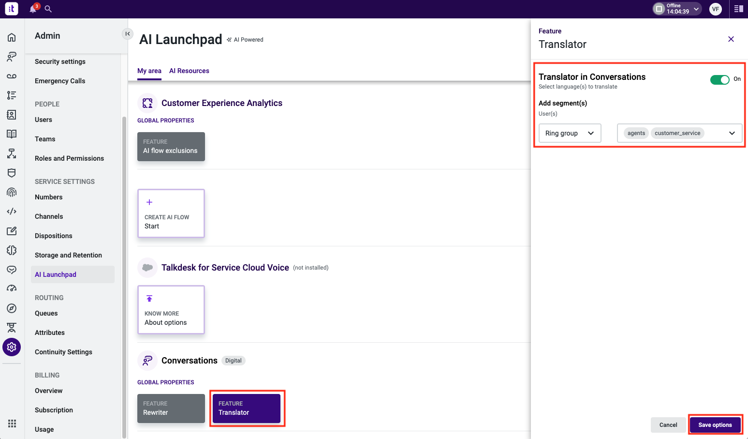Image resolution: width=748 pixels, height=439 pixels.
Task: Open Storage and Retention
Action: pyautogui.click(x=68, y=255)
